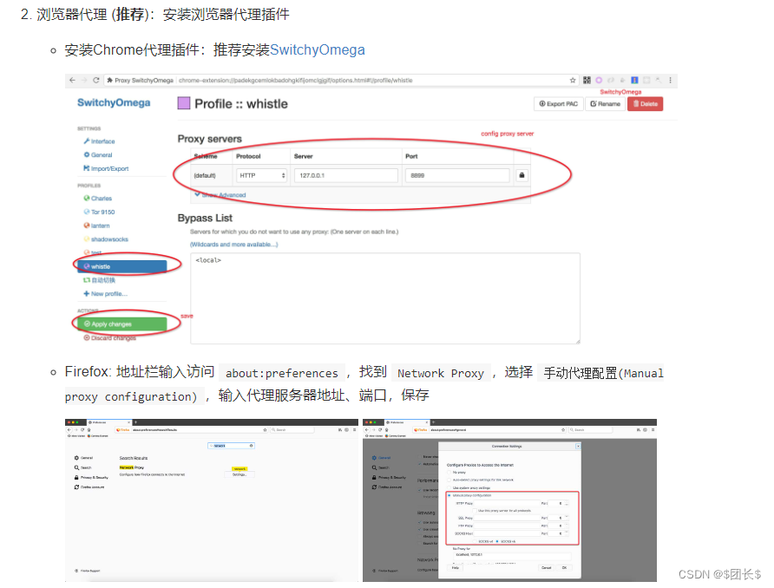
Task: Click the lock icon beside Port
Action: coord(521,175)
